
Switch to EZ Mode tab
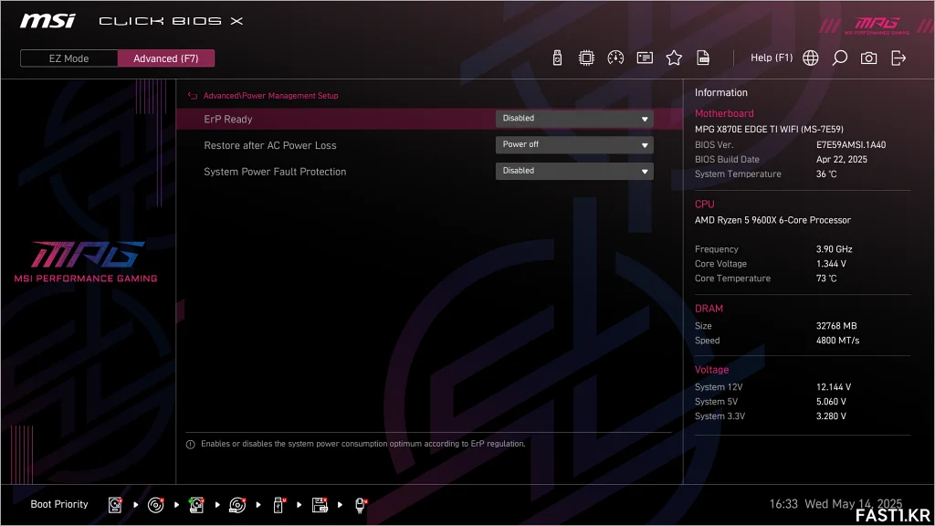coord(69,58)
